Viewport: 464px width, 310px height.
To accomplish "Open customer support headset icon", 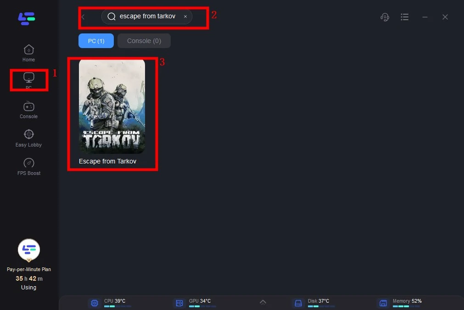I will tap(385, 17).
